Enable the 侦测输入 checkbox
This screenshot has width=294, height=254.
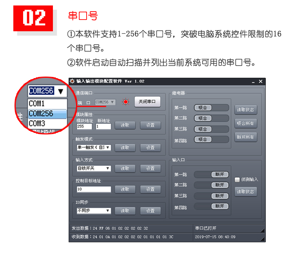pyautogui.click(x=237, y=180)
